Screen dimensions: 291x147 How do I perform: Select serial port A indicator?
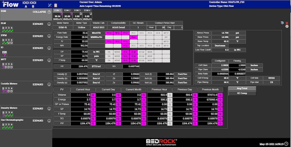(26, 5)
